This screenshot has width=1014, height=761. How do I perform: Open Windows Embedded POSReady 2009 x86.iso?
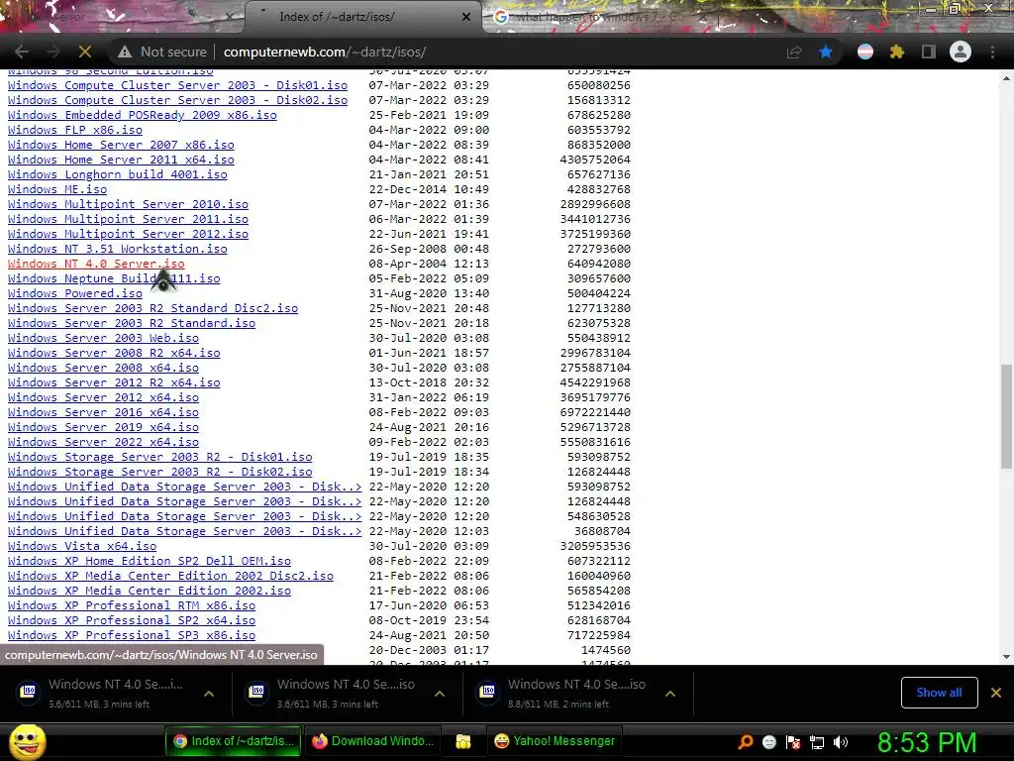(x=143, y=115)
